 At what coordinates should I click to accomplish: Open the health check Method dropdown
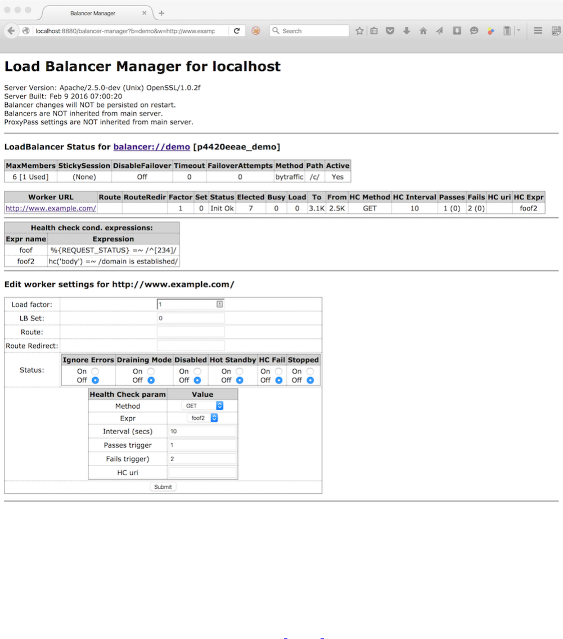[202, 406]
